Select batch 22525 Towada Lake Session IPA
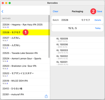The width and height of the screenshot is (105, 100). click(25, 53)
